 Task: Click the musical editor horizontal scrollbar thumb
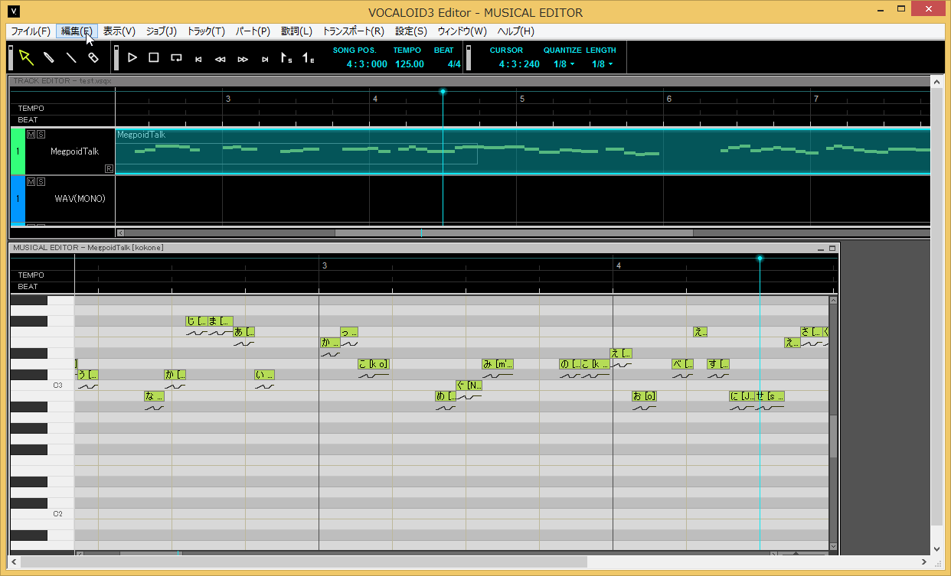point(151,553)
